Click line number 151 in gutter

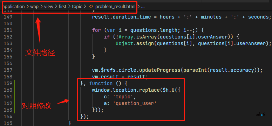(x=8, y=30)
